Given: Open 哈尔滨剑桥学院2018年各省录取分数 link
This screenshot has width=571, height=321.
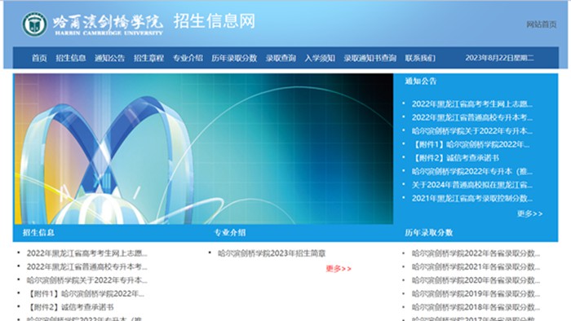Looking at the screenshot, I should click(x=476, y=307).
